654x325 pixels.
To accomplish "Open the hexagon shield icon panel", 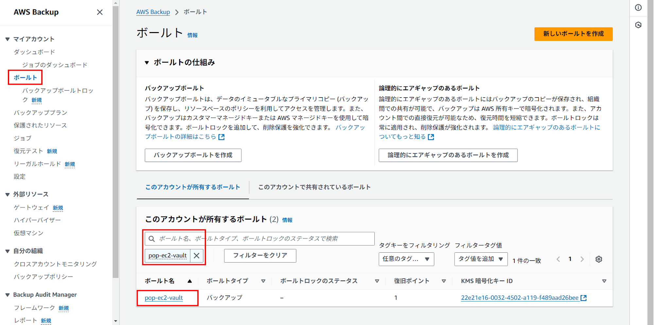I will click(x=638, y=25).
